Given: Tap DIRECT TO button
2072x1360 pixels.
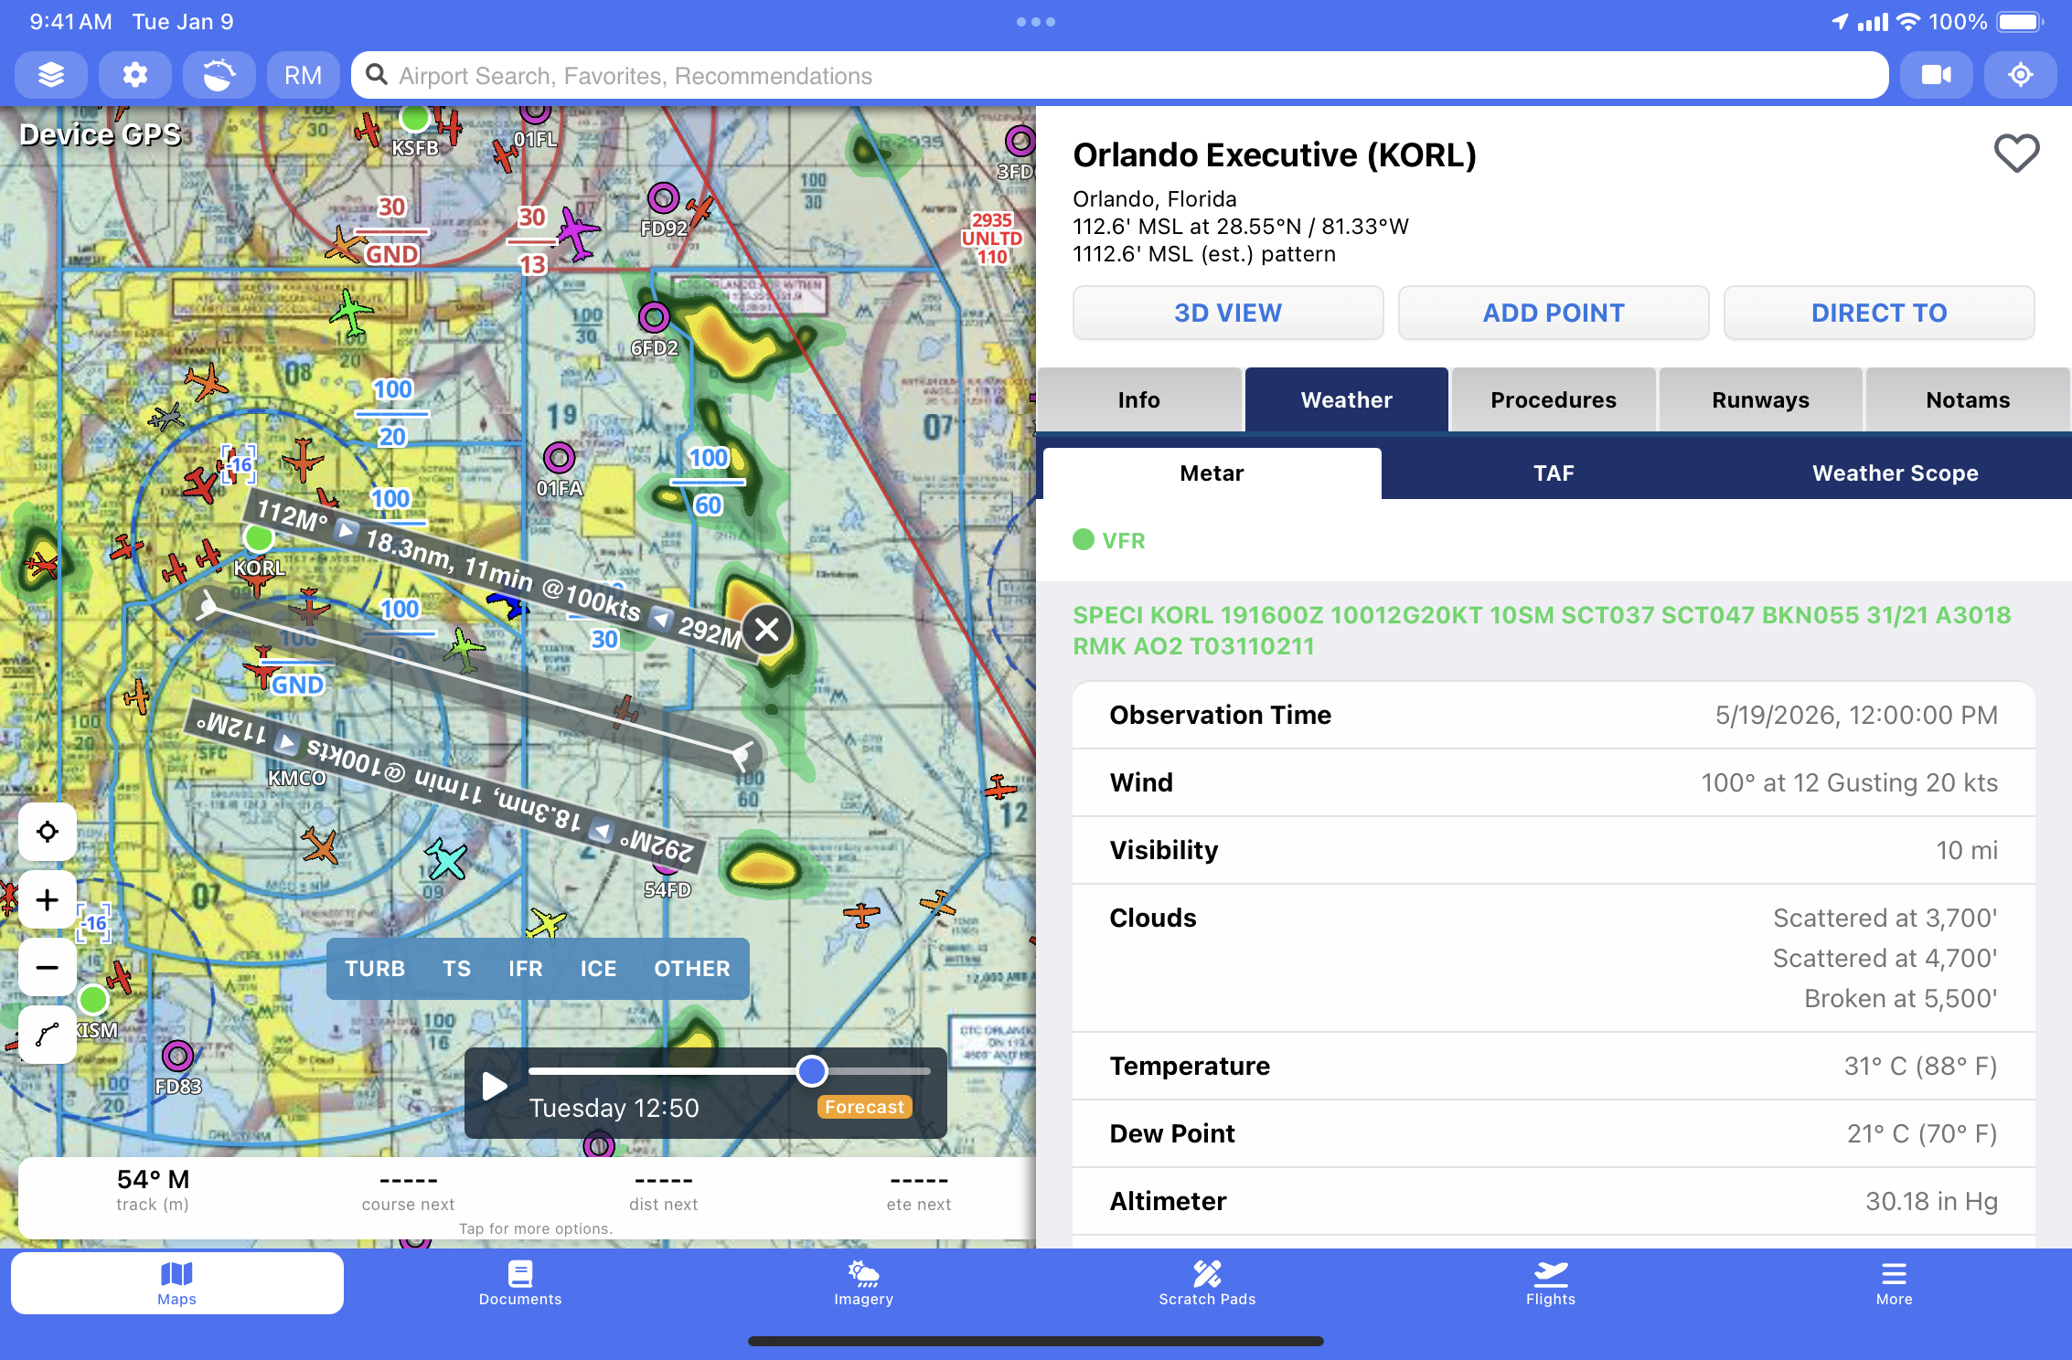Looking at the screenshot, I should (1879, 313).
